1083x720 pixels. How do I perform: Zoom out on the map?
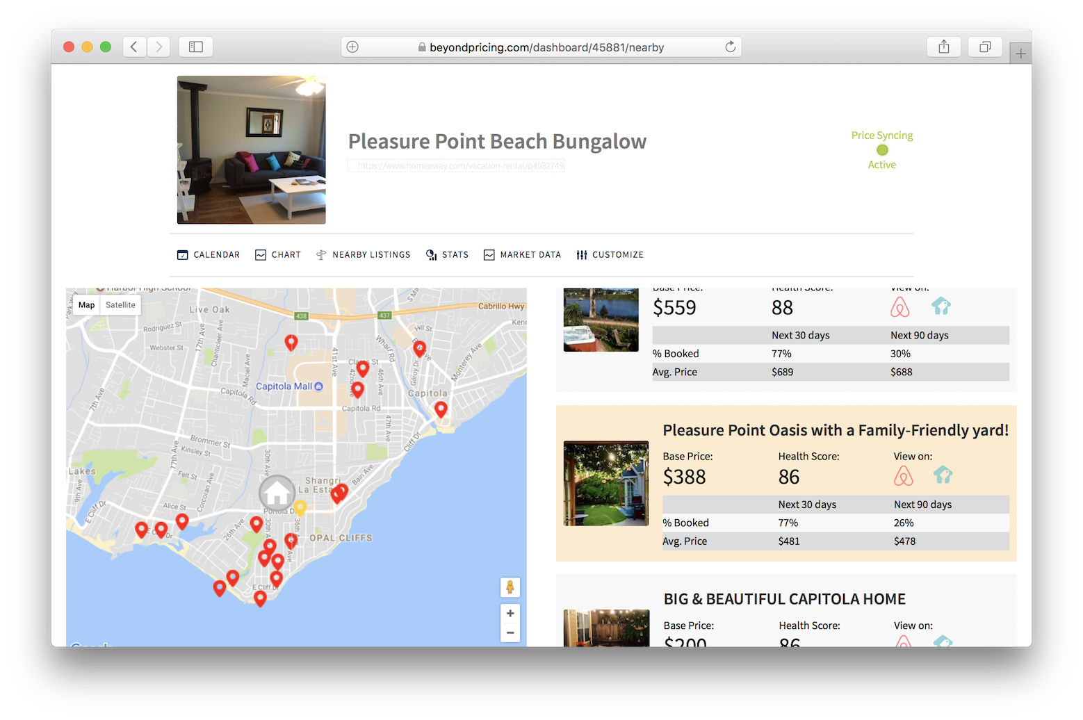click(510, 632)
